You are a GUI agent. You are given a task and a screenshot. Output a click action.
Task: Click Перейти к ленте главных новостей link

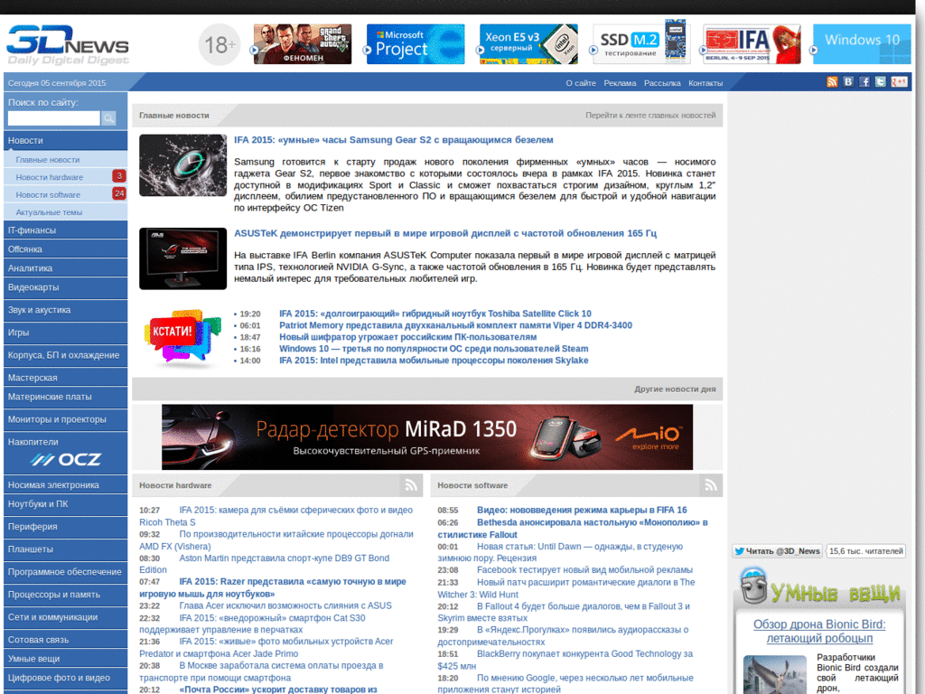650,116
